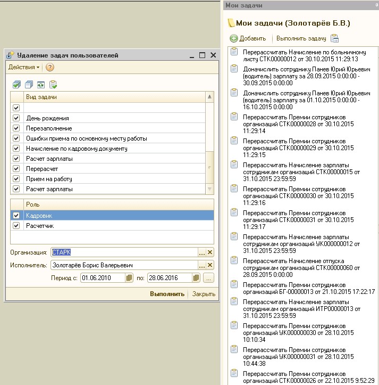Click icon of task больничному листу СТК00000012
379x385 pixels.
tap(234, 52)
